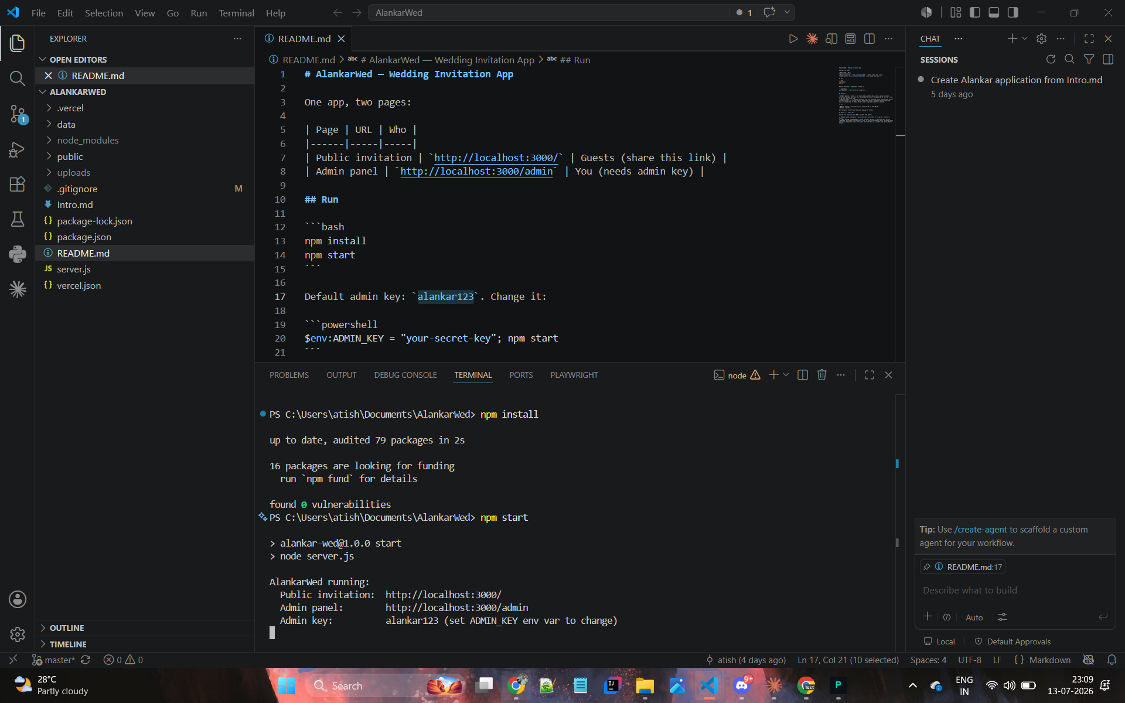Image resolution: width=1125 pixels, height=703 pixels.
Task: Maximize the terminal panel size
Action: (x=870, y=375)
